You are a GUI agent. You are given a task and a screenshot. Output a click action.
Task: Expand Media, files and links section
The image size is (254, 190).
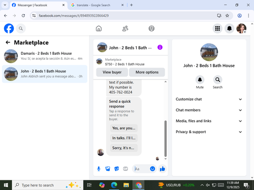coord(209,121)
